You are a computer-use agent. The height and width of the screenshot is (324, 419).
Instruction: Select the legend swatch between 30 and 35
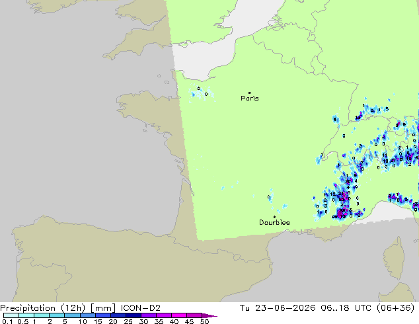click(x=149, y=315)
